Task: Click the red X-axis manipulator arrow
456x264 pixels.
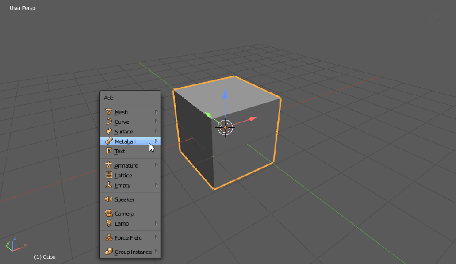Action: point(252,119)
